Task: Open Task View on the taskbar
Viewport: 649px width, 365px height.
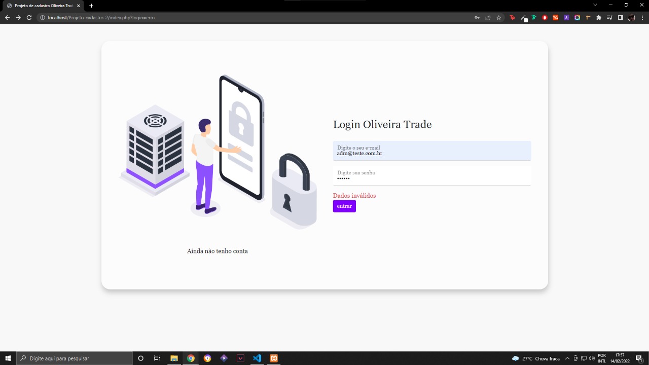Action: coord(157,358)
